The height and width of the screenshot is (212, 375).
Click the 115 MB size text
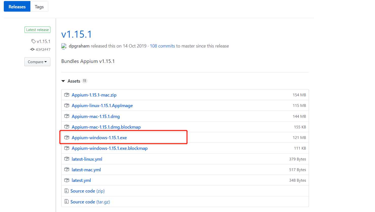coord(299,106)
